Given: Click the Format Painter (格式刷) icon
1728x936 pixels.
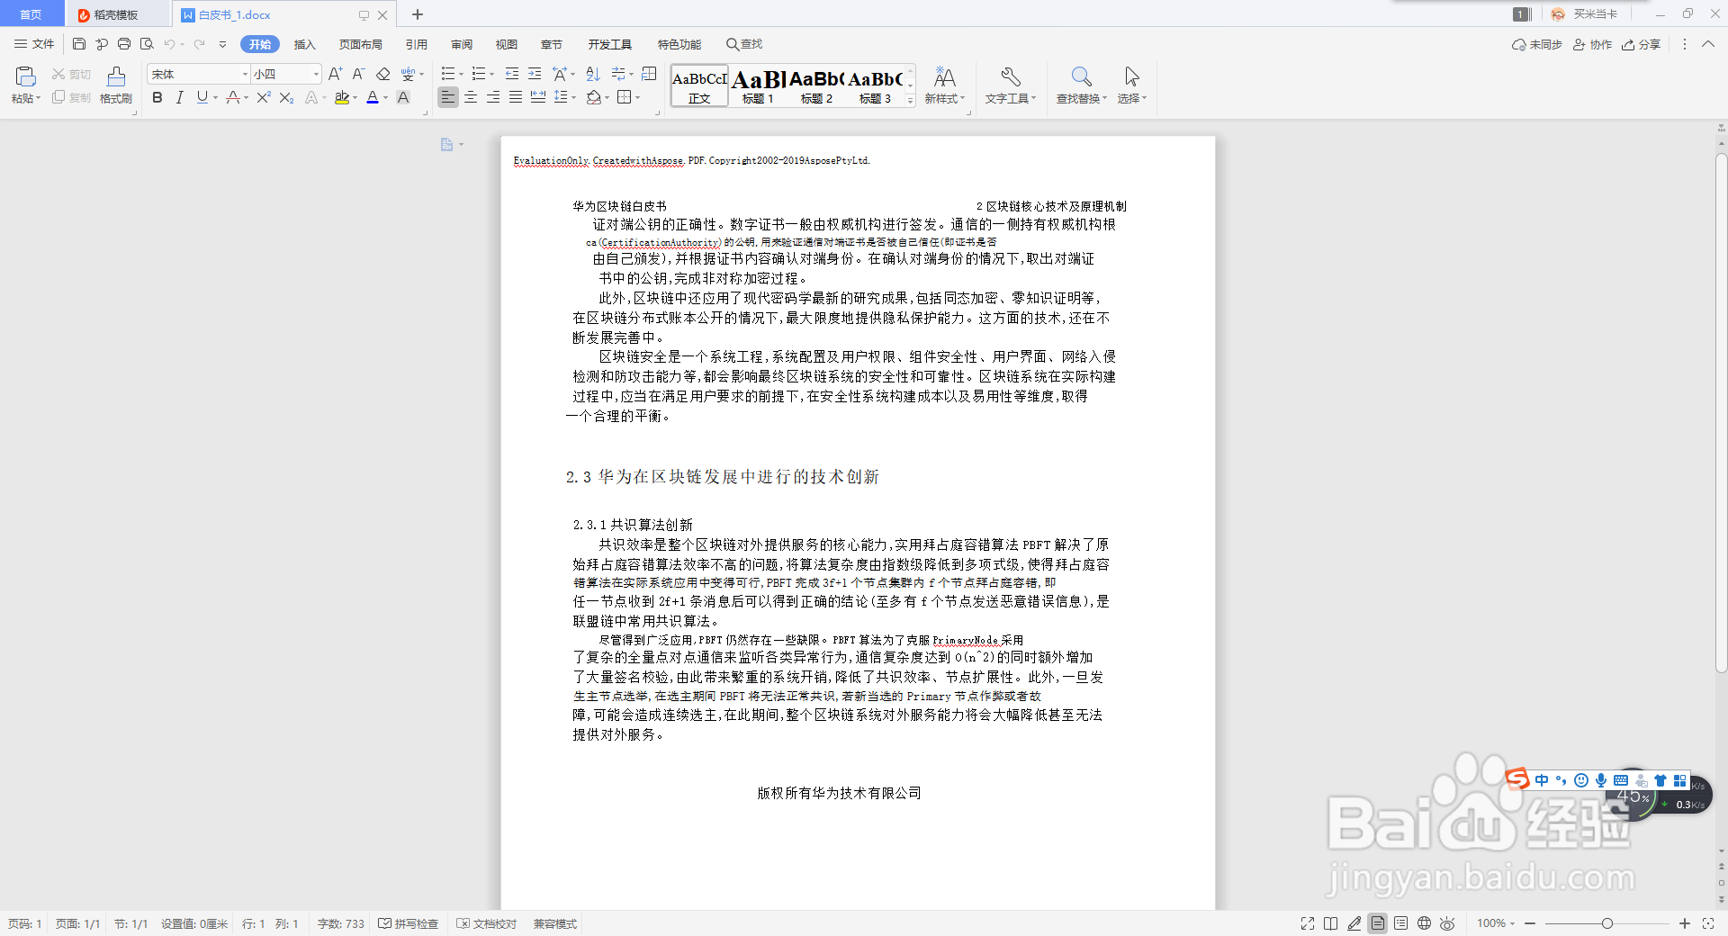Looking at the screenshot, I should (x=116, y=76).
